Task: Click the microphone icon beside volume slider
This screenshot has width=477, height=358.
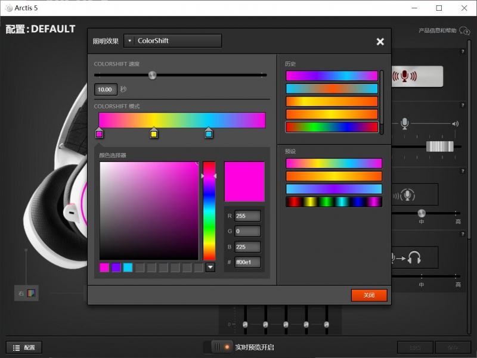Action: pyautogui.click(x=405, y=124)
